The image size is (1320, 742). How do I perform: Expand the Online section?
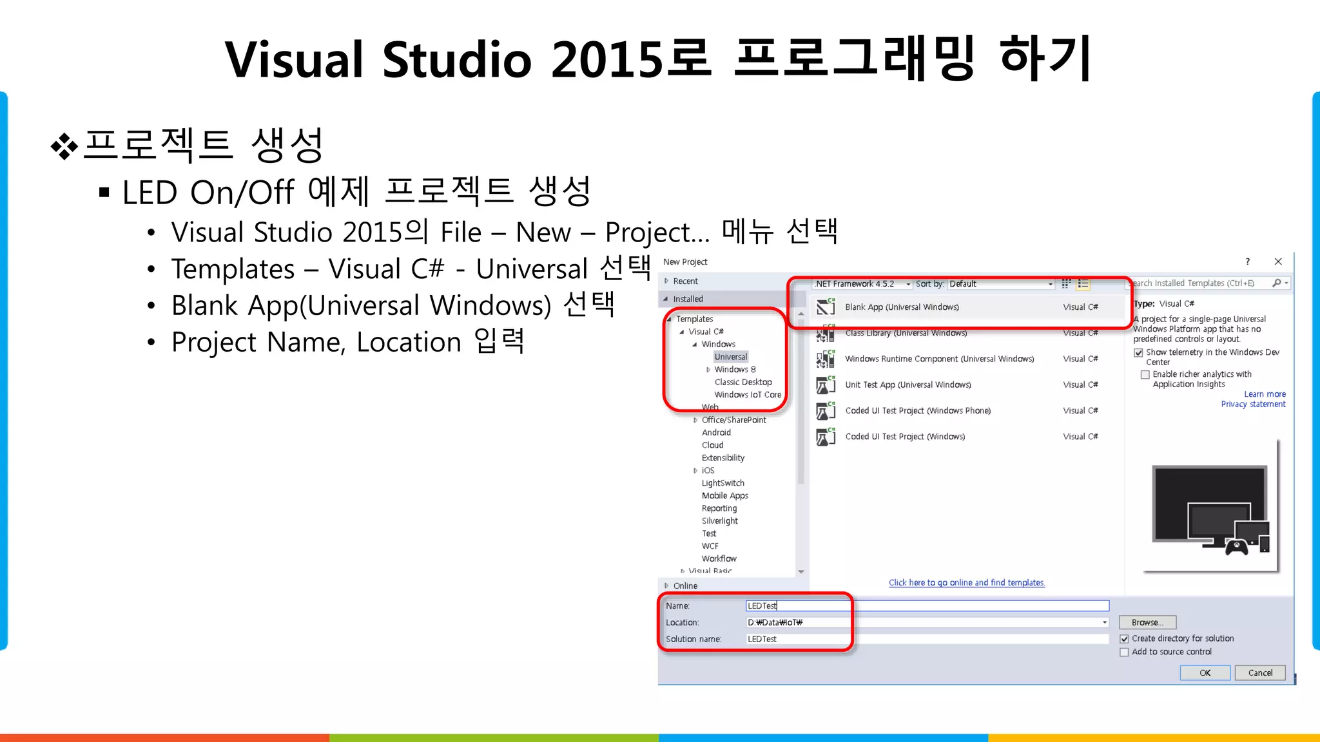(666, 585)
